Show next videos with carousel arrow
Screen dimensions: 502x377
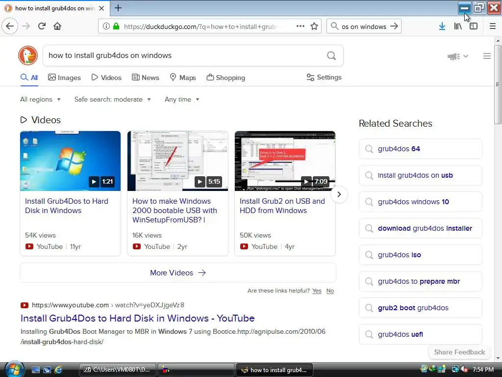339,194
